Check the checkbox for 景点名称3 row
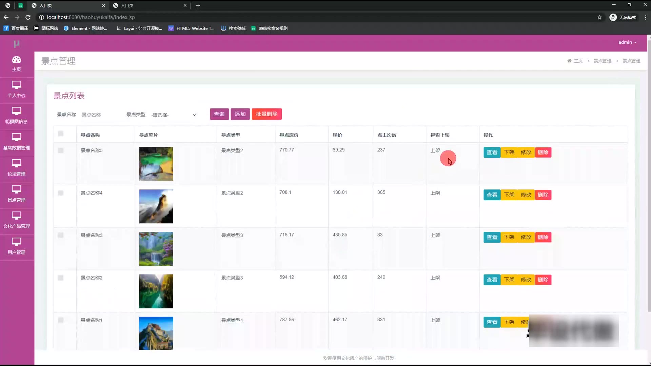651x366 pixels. coord(61,235)
